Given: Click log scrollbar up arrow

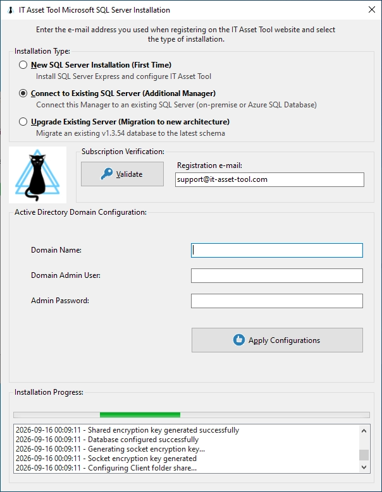Looking at the screenshot, I should (364, 431).
